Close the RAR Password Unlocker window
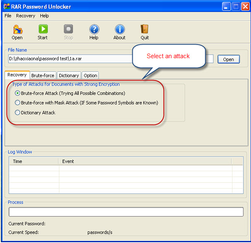This screenshot has width=251, height=243. click(x=245, y=7)
